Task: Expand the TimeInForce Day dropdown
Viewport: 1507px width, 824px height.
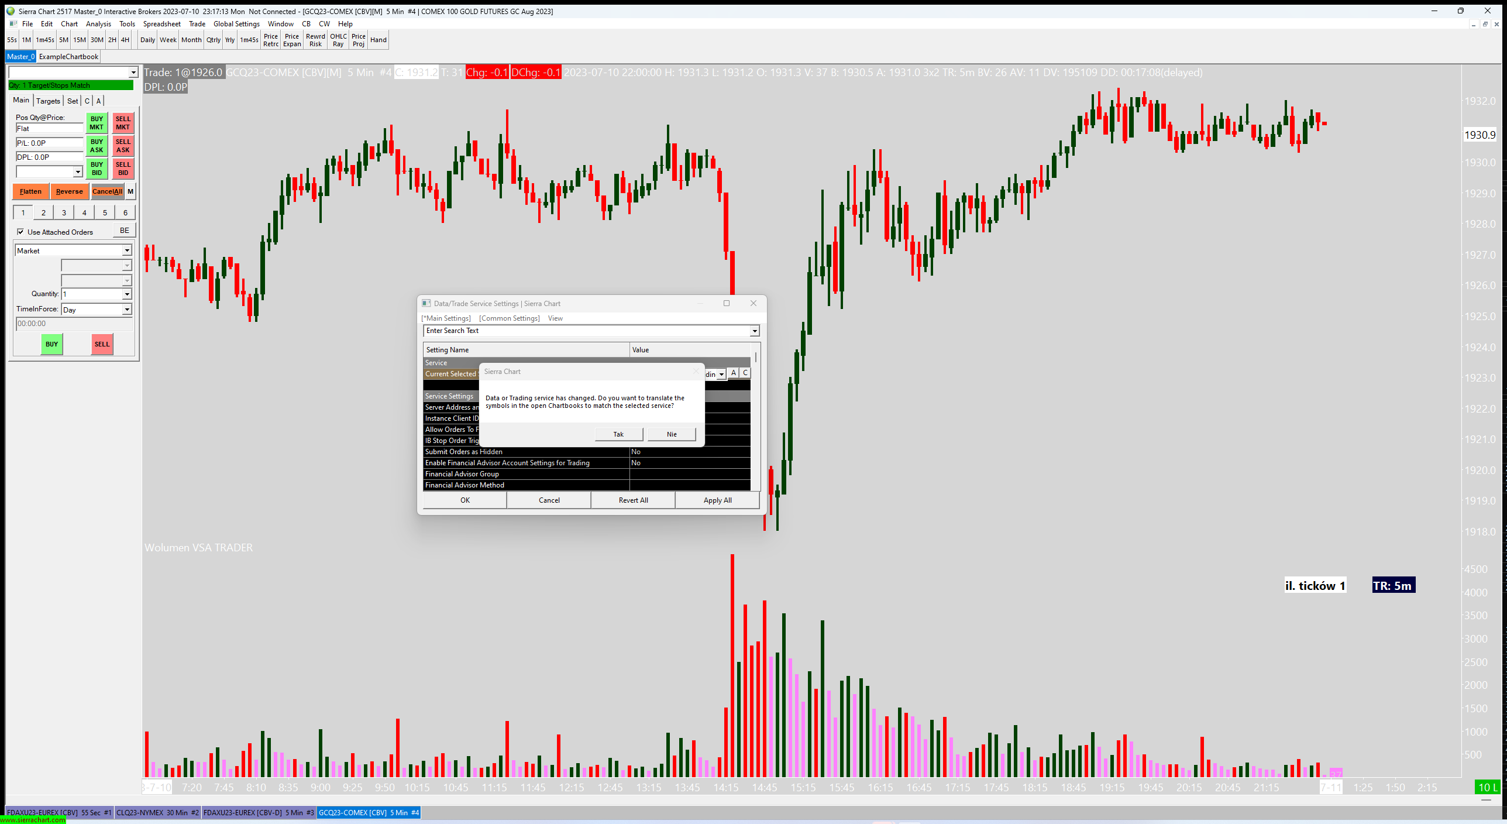Action: [127, 310]
